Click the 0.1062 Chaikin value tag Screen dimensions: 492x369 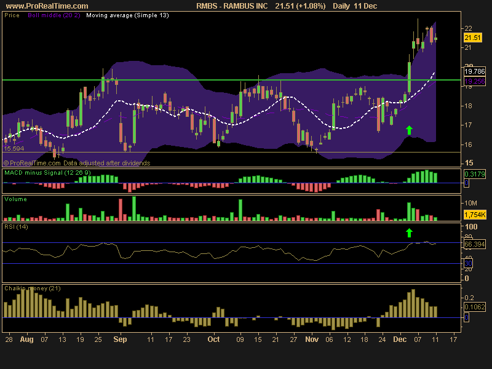pos(474,307)
